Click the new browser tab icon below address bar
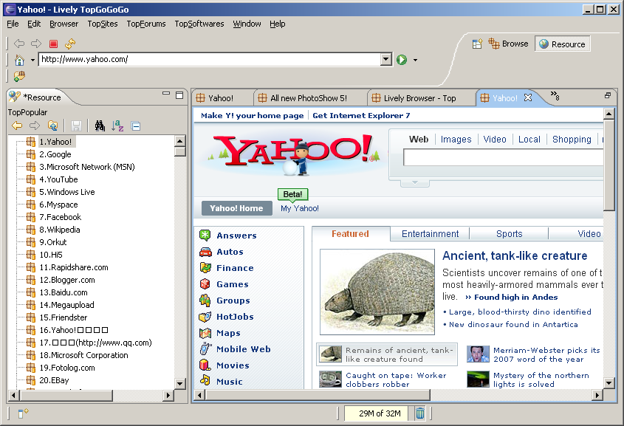 (19, 75)
